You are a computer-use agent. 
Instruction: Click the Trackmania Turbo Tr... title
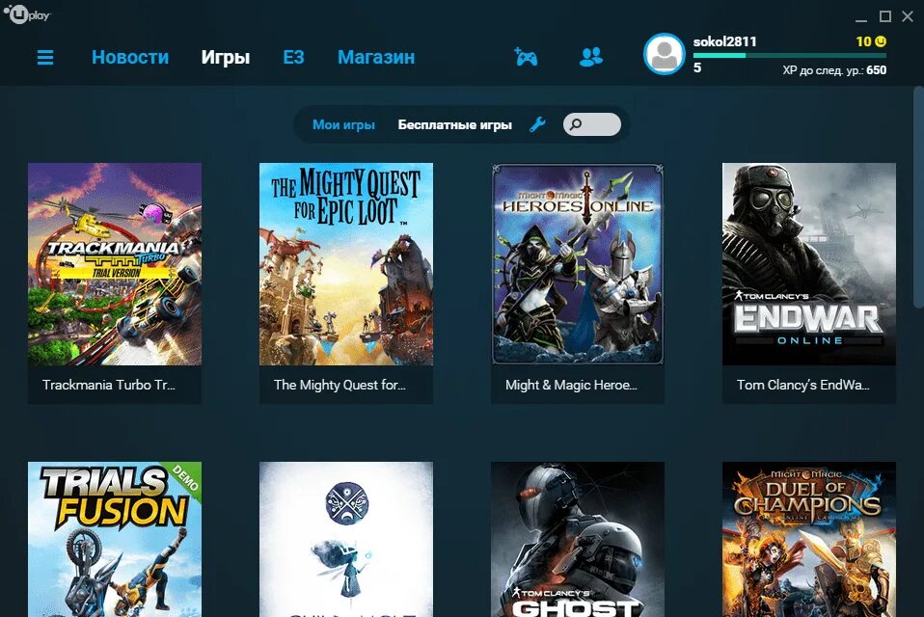[x=108, y=385]
